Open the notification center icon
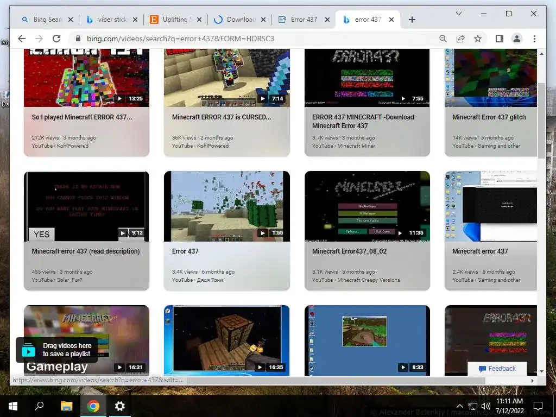The width and height of the screenshot is (556, 417). coord(538,406)
